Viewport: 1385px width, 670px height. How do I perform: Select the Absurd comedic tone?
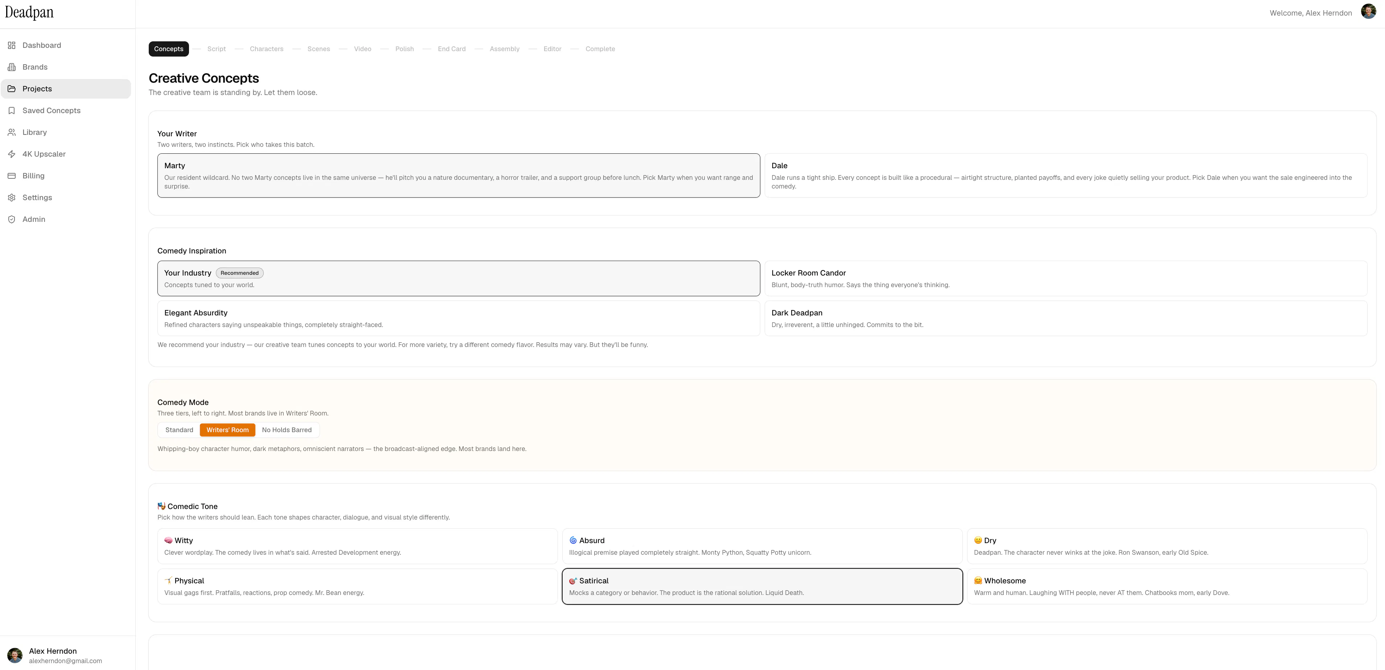[x=763, y=546]
